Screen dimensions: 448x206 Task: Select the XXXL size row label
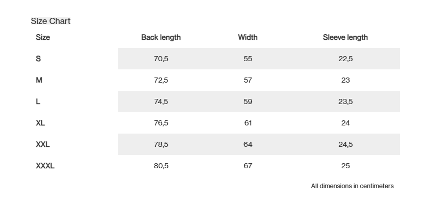click(x=45, y=166)
